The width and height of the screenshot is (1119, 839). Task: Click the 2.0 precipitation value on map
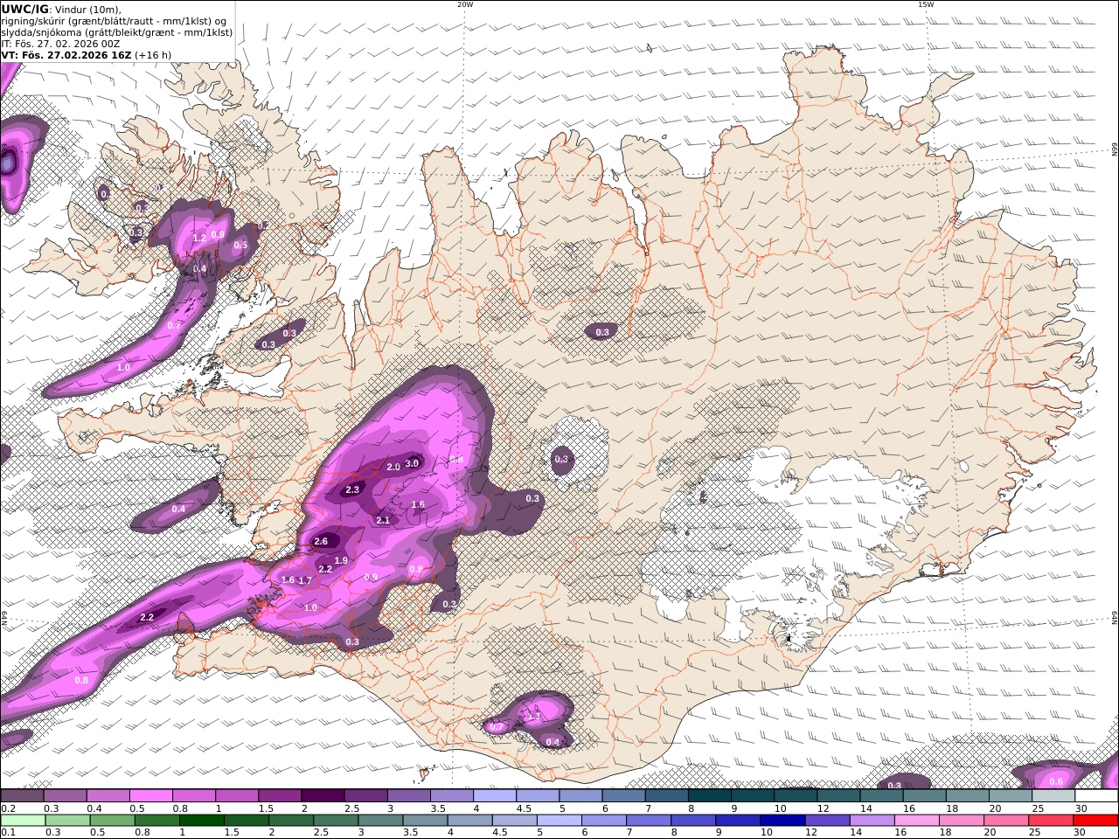coord(393,468)
